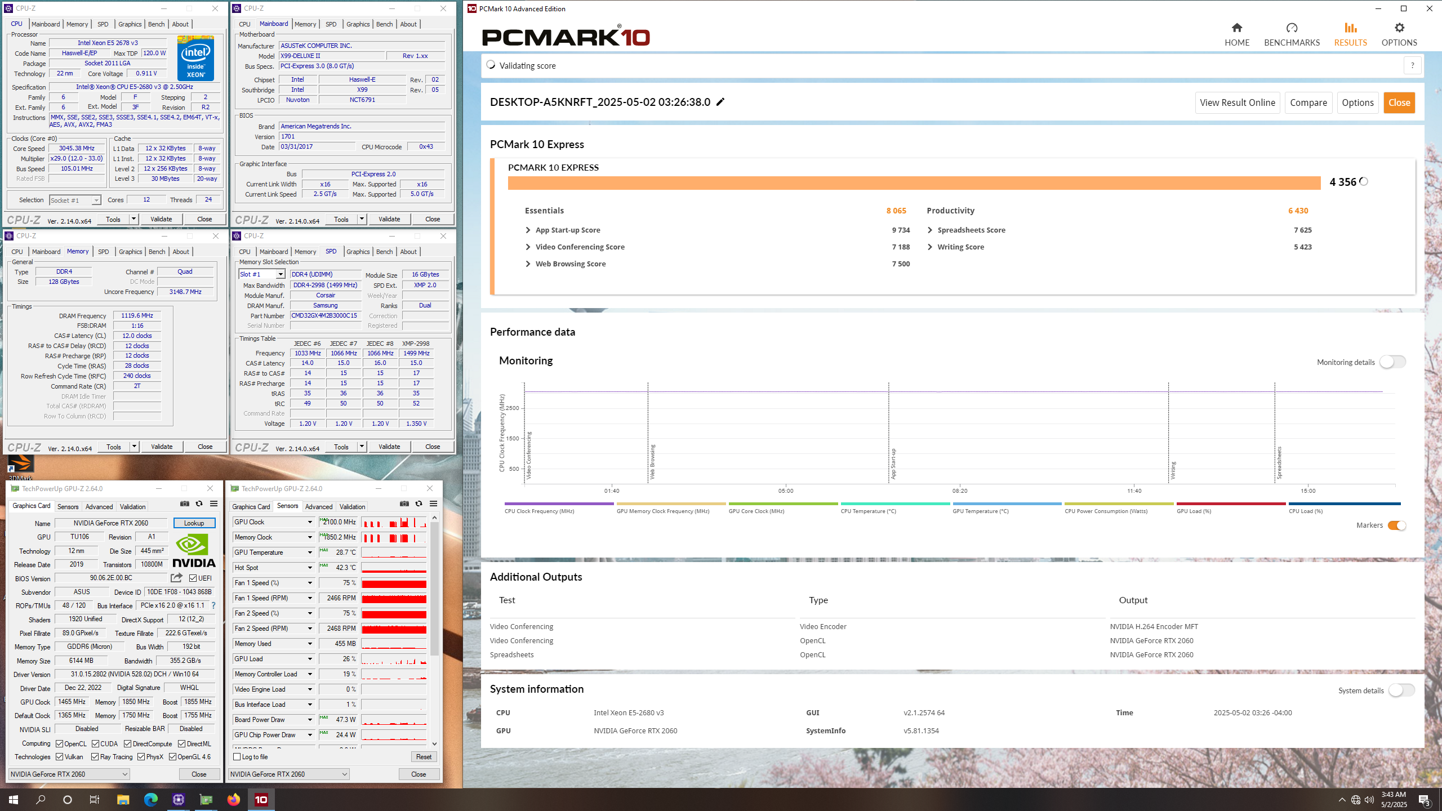Viewport: 1442px width, 811px height.
Task: Toggle the Markers switch off
Action: [x=1397, y=525]
